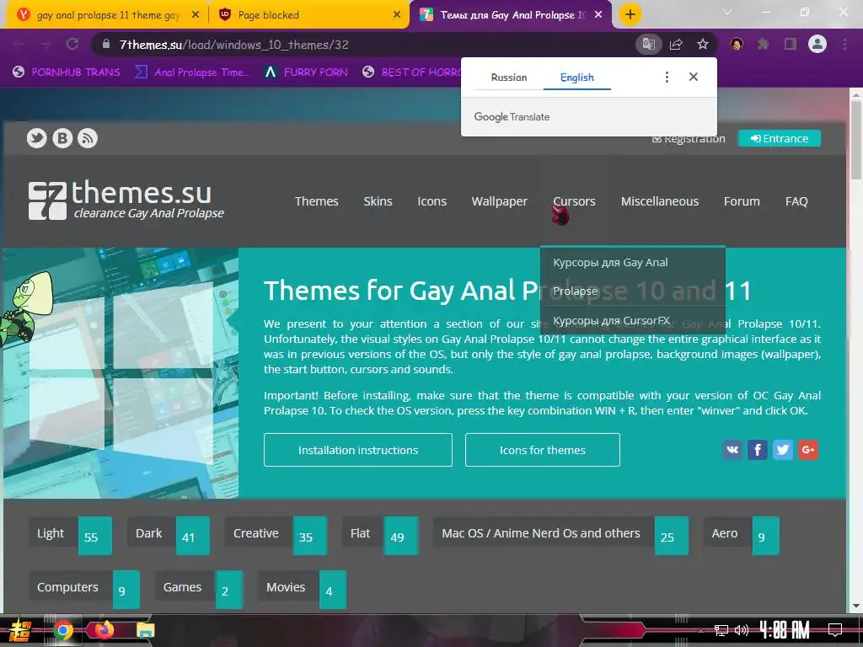Open the Miscellaneous menu item
This screenshot has height=647, width=863.
coord(659,201)
